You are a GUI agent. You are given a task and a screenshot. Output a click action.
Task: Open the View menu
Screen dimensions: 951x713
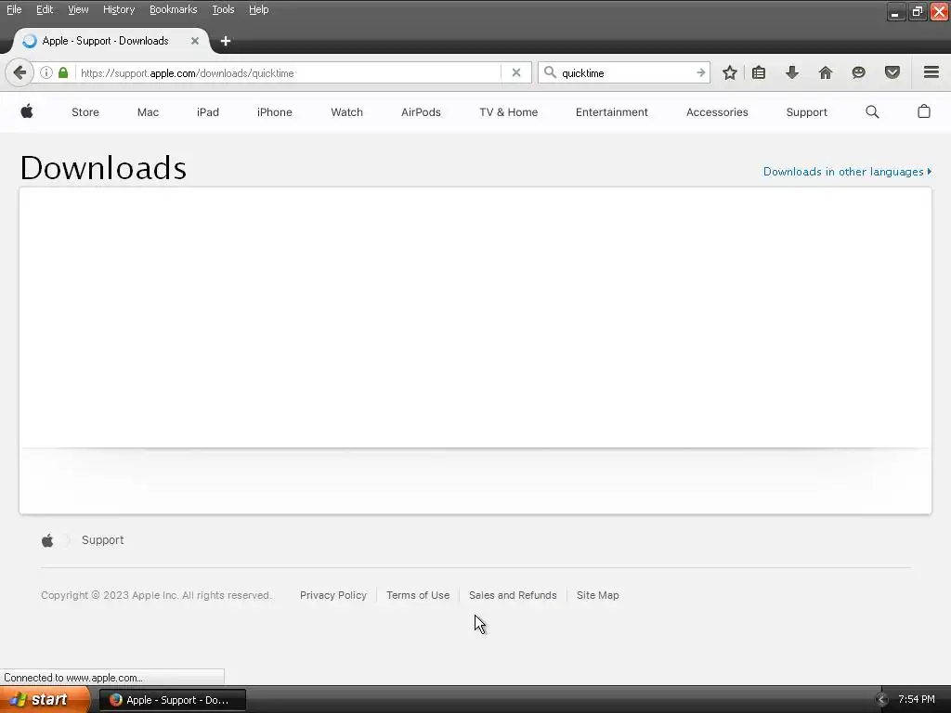pos(78,9)
